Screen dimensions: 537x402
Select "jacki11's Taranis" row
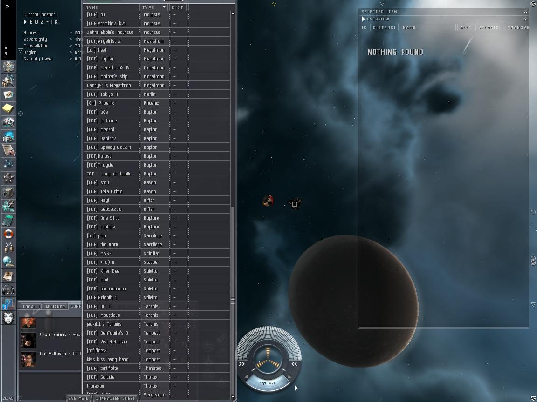157,324
